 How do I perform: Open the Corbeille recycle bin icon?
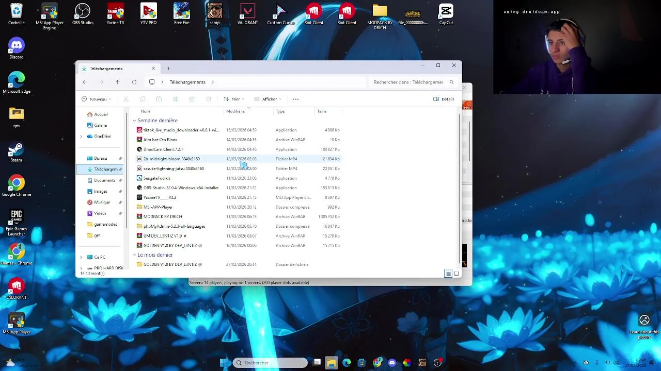coord(17,14)
